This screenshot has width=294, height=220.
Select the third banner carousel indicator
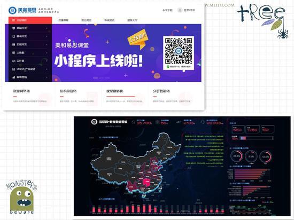point(107,78)
